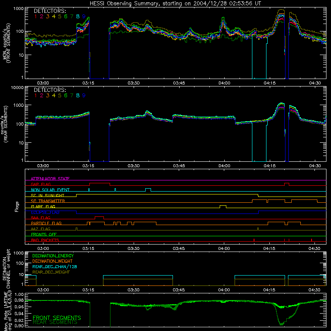
Task: Click green detector 6 in rear segments legend
Action: (x=66, y=96)
